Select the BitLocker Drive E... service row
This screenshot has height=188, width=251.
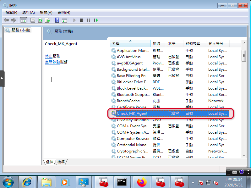(x=170, y=82)
